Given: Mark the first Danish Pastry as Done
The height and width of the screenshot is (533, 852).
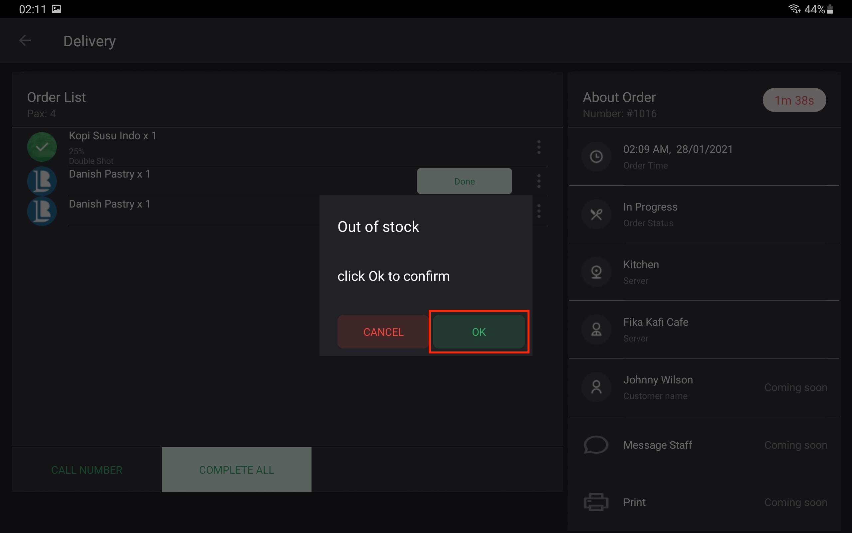Looking at the screenshot, I should 464,181.
